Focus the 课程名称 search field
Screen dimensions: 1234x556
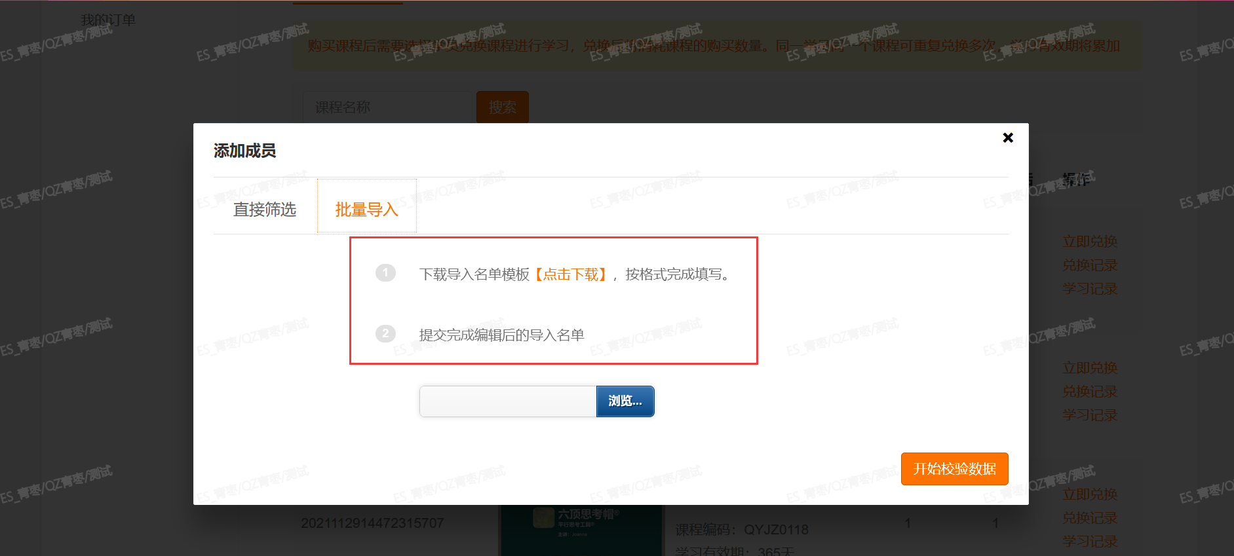tap(388, 107)
